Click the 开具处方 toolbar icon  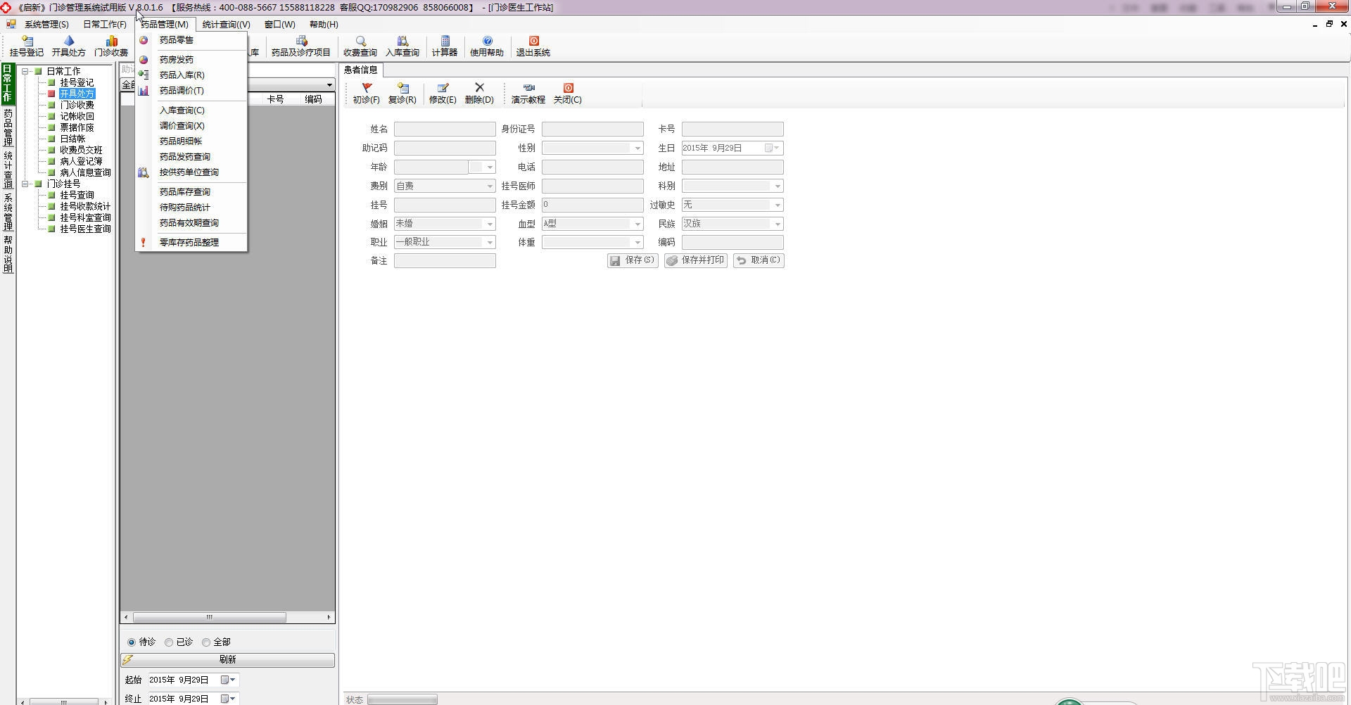[x=69, y=46]
